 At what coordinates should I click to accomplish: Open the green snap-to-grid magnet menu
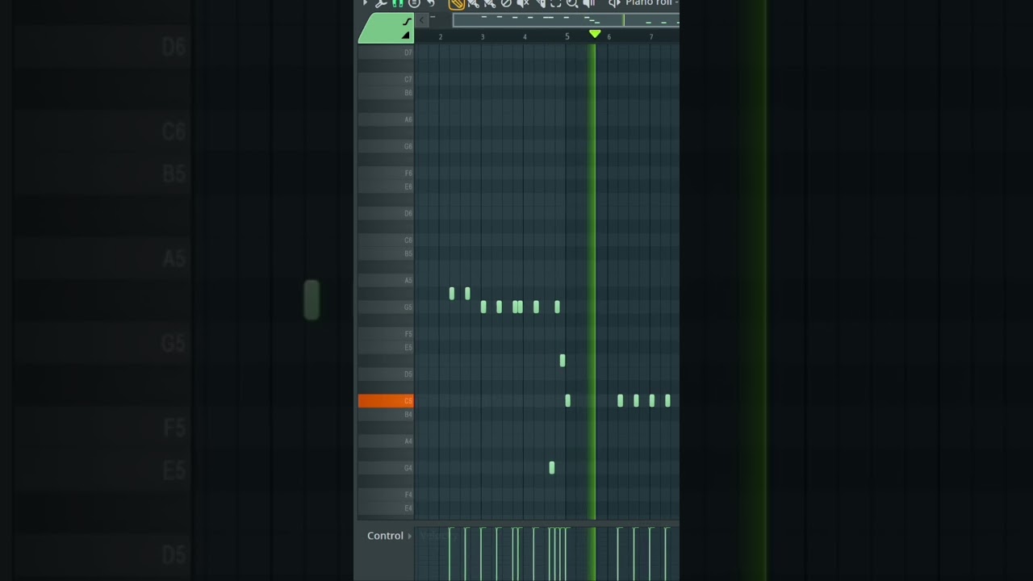(x=398, y=3)
